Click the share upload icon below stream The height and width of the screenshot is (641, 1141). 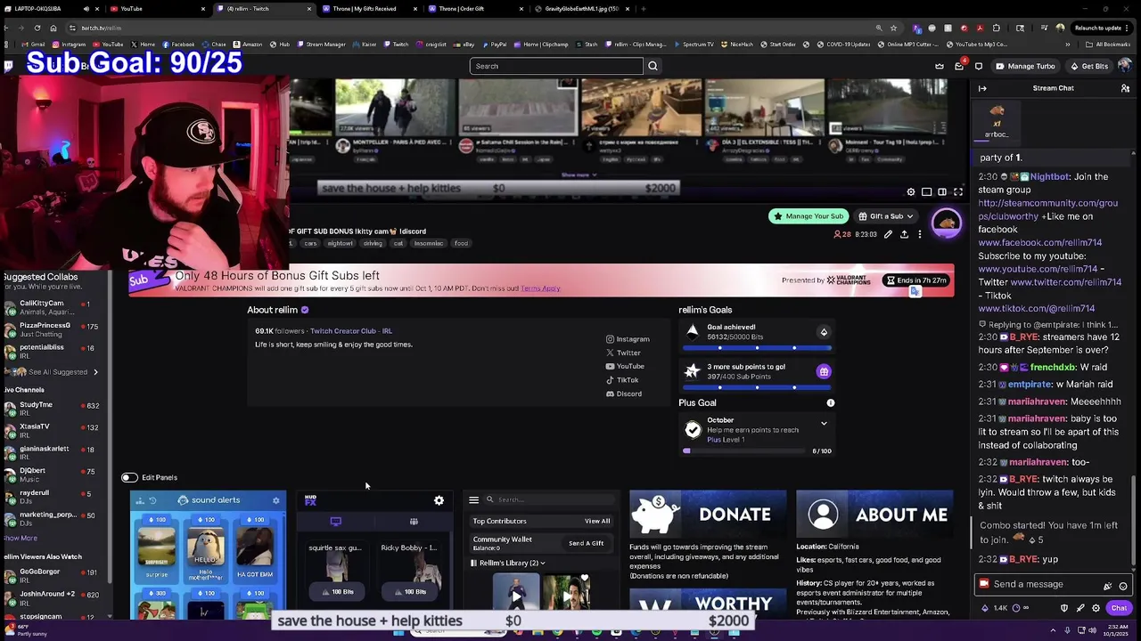[x=904, y=234]
